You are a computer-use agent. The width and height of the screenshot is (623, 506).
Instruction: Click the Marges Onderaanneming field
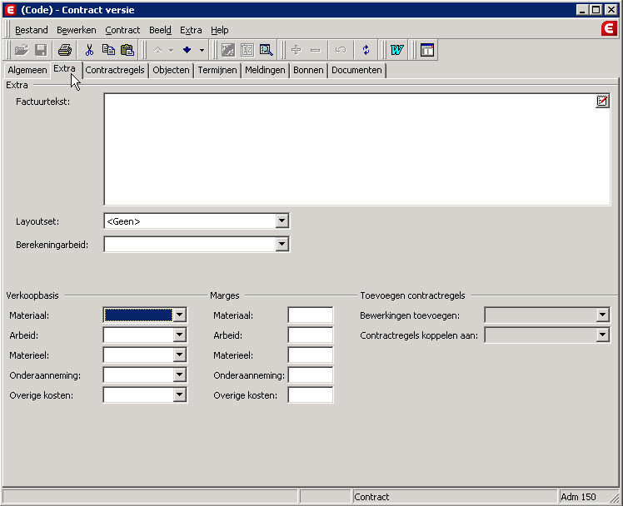click(311, 375)
